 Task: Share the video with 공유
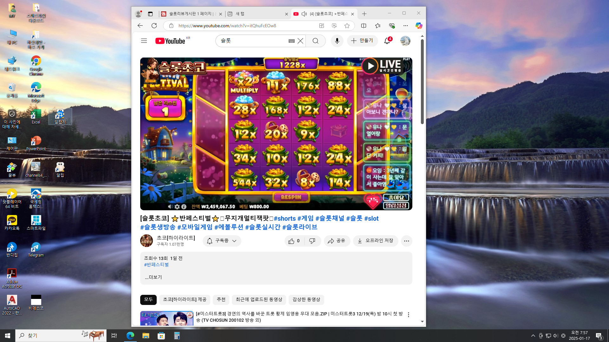point(337,241)
